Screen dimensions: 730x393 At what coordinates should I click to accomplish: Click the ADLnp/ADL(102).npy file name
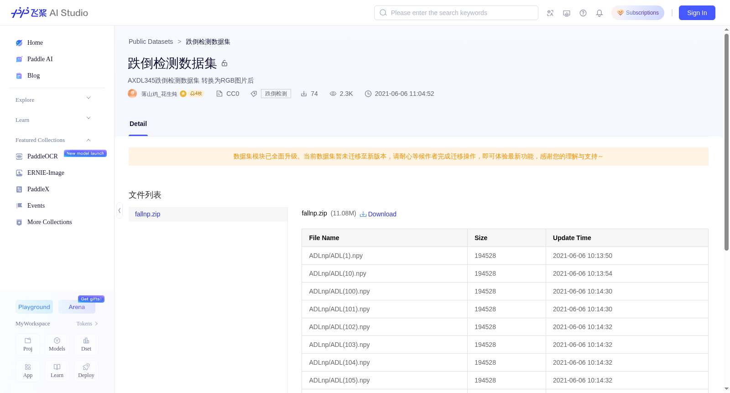click(x=339, y=327)
